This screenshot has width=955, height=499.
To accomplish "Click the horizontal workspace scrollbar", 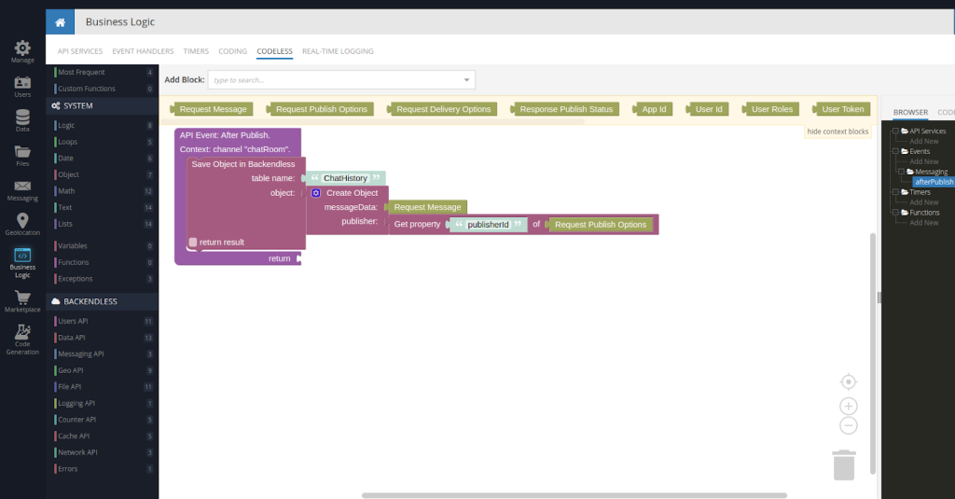I will (574, 495).
